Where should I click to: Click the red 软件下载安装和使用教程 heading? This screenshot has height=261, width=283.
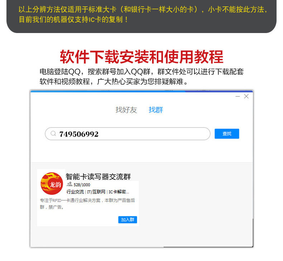click(x=142, y=57)
